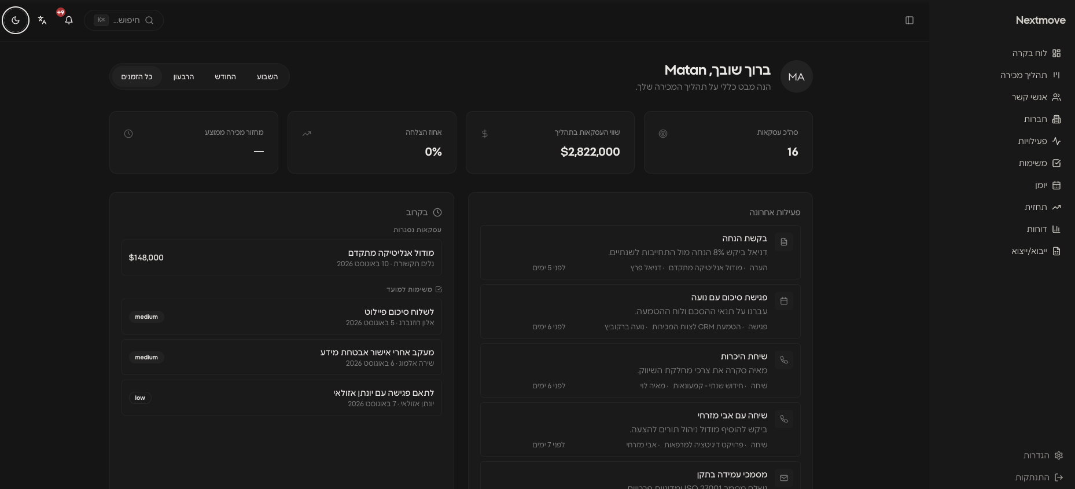Click התנתקות to log out

pos(1039,477)
